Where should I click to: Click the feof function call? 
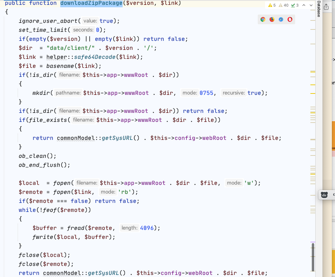(x=50, y=210)
